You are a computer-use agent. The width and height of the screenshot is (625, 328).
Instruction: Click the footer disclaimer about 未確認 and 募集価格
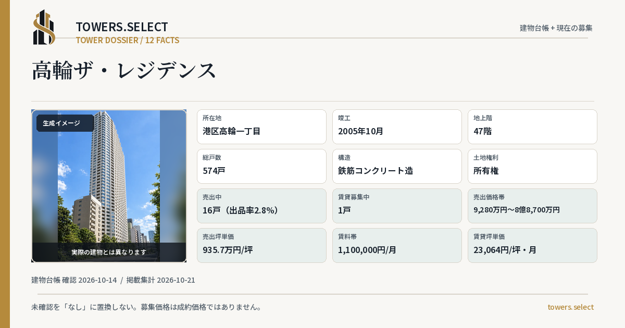[x=146, y=307]
